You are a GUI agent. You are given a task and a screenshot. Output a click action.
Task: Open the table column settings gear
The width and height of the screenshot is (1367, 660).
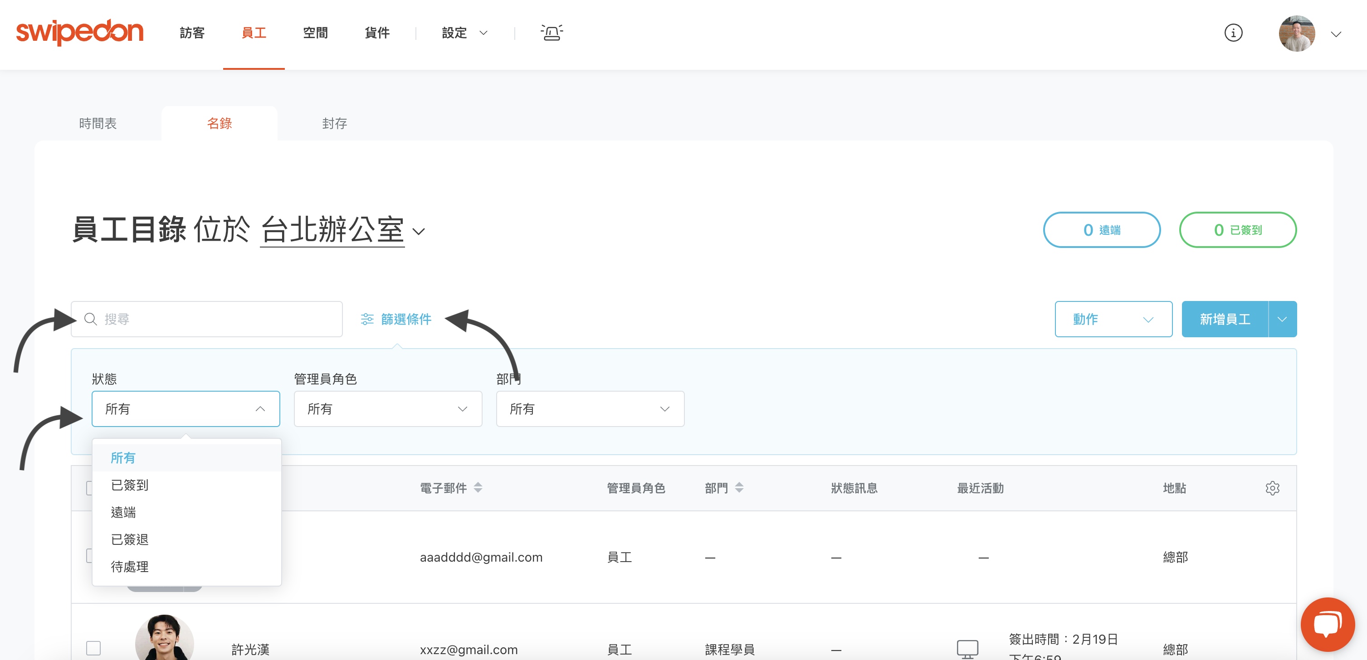pyautogui.click(x=1272, y=488)
